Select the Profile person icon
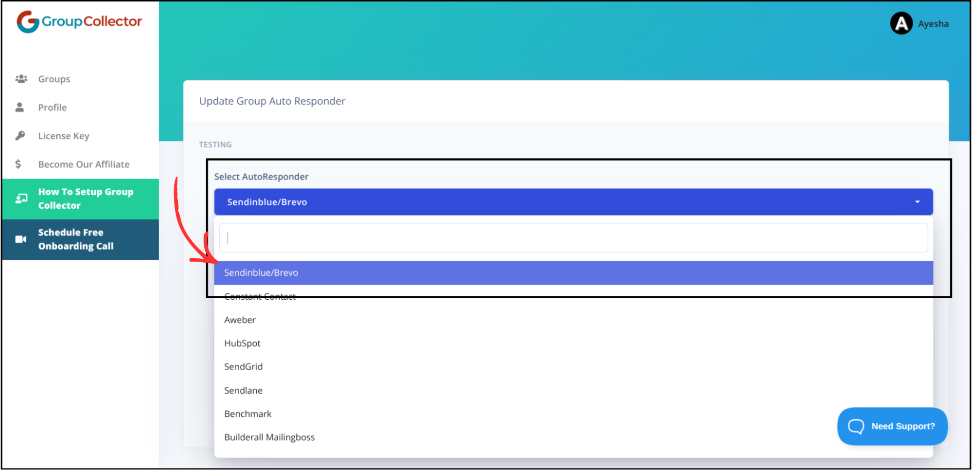This screenshot has height=470, width=972. (x=20, y=107)
